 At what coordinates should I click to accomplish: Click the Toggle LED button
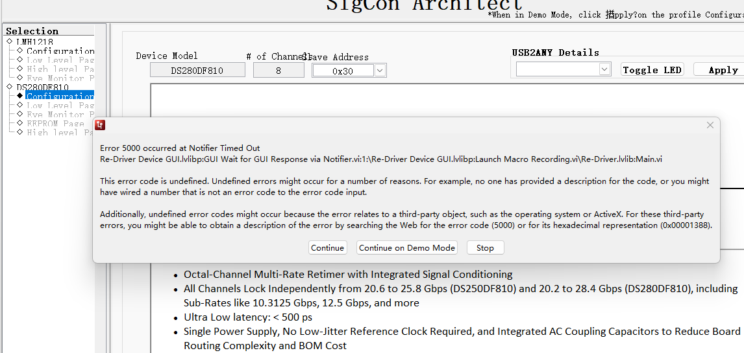click(x=652, y=69)
